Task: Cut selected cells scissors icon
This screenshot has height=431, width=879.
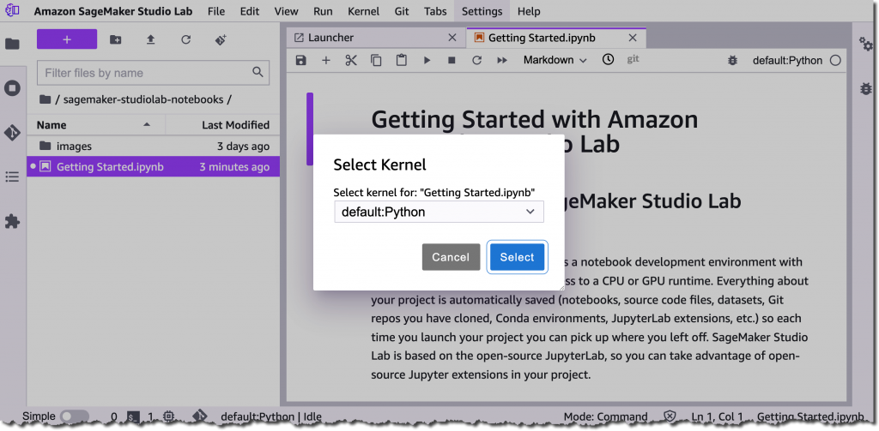Action: coord(351,61)
